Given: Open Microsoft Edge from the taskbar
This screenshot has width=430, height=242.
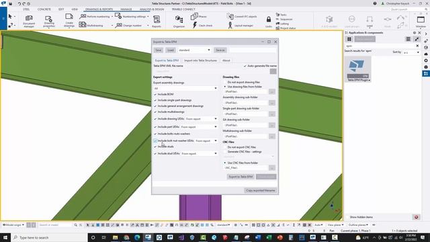Looking at the screenshot, I should click(137, 237).
